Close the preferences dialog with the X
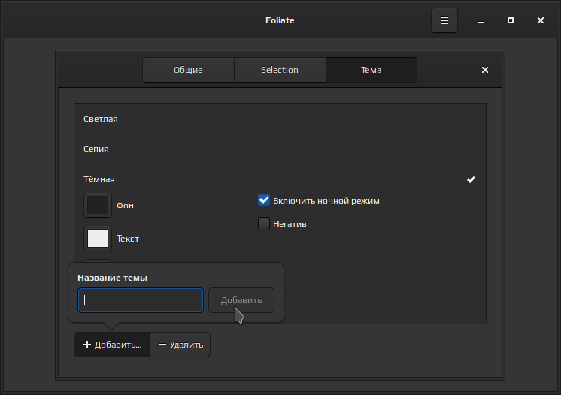The image size is (561, 395). click(485, 70)
